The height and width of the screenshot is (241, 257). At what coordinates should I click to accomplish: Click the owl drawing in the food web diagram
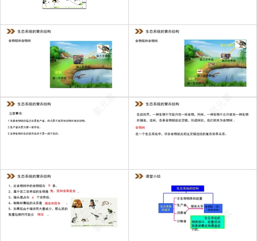click(x=92, y=202)
